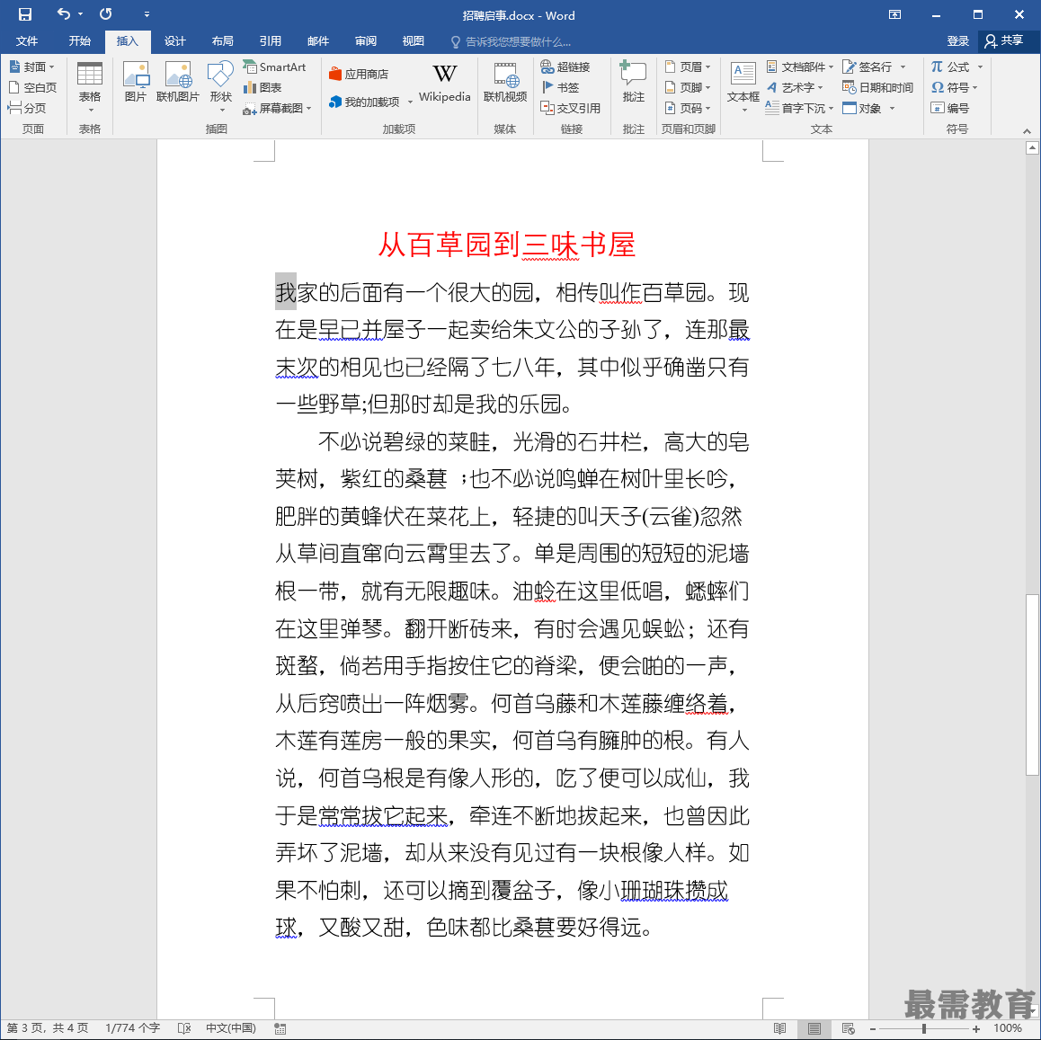Click the ribbon display options icon
The image size is (1041, 1040).
coord(895,14)
